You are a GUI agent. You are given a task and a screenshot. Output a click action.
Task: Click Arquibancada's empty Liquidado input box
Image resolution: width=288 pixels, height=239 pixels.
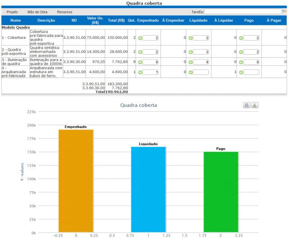pyautogui.click(x=202, y=72)
